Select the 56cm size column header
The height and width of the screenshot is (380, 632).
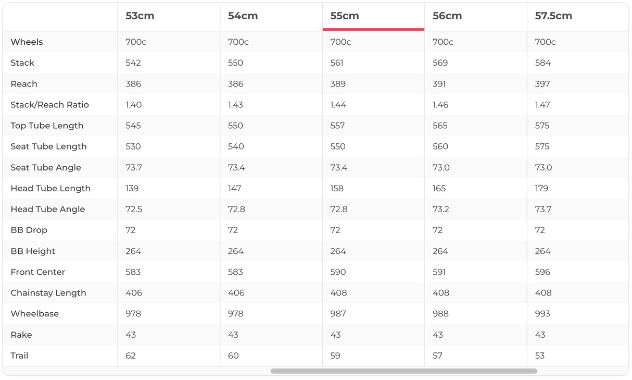point(447,16)
